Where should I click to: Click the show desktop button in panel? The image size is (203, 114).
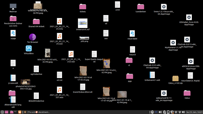tap(6, 112)
